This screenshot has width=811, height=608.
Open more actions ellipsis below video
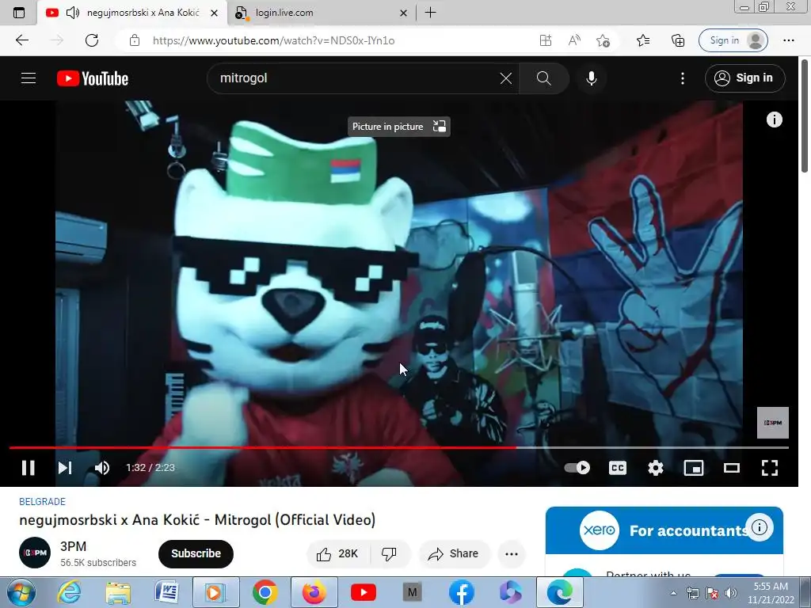pyautogui.click(x=512, y=553)
